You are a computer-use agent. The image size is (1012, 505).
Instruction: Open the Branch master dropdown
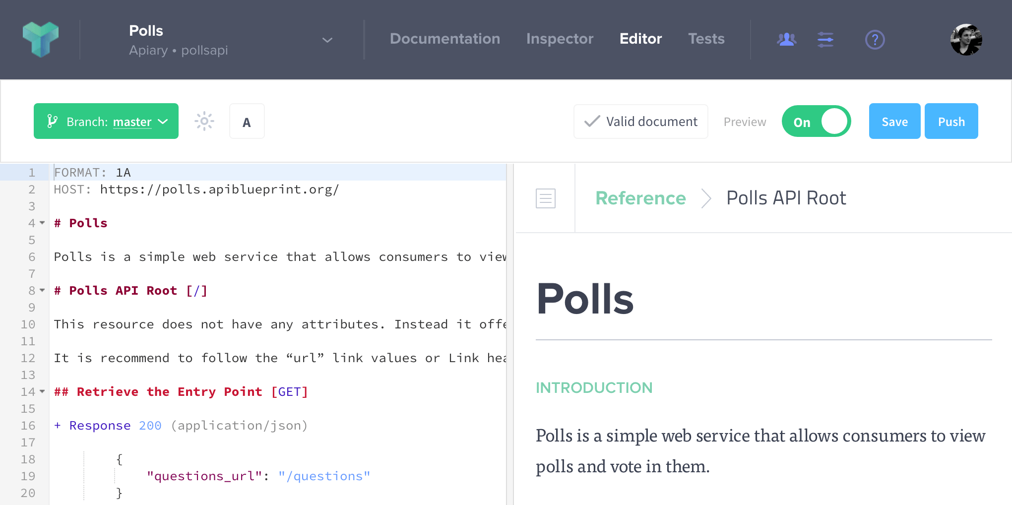point(106,121)
